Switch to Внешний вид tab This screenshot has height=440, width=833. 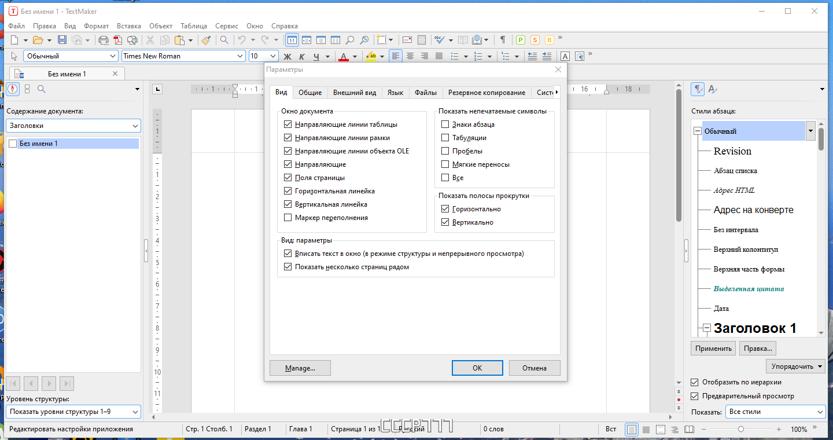point(355,93)
